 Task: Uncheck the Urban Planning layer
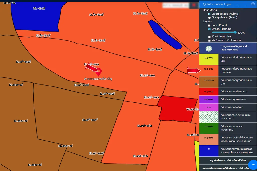(209, 29)
